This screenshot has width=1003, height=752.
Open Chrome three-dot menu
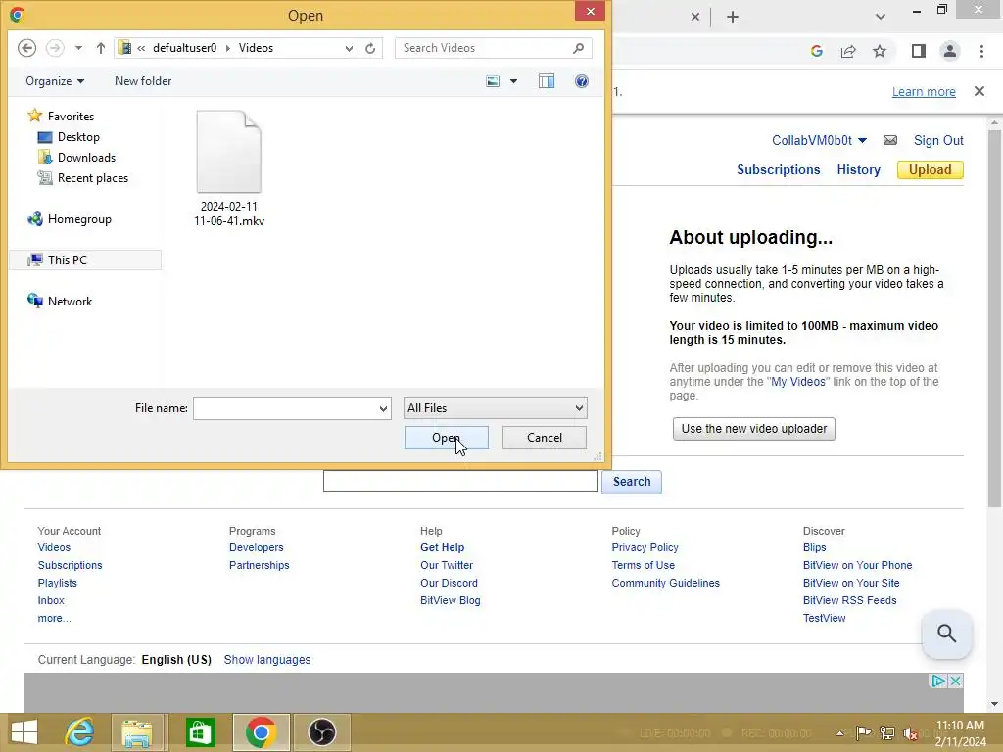click(x=981, y=51)
